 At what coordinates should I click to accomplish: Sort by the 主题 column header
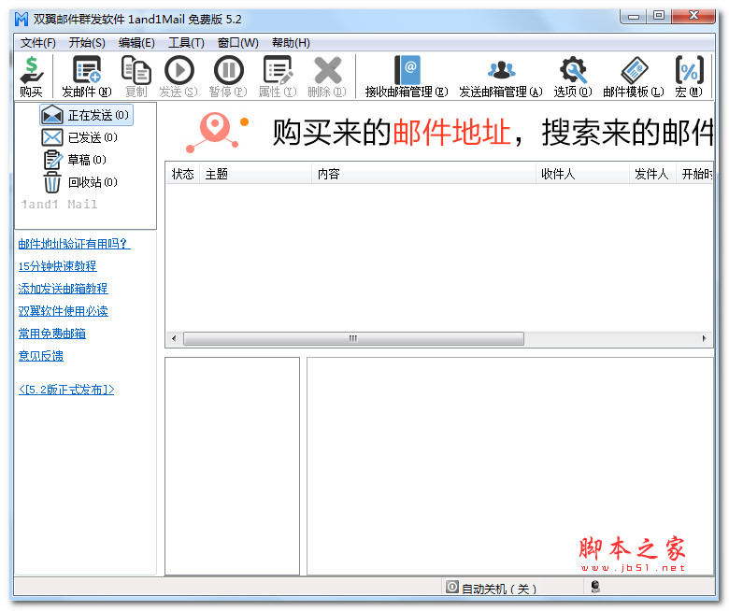click(254, 174)
